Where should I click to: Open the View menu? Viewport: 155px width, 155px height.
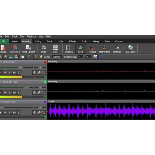click(x=41, y=37)
